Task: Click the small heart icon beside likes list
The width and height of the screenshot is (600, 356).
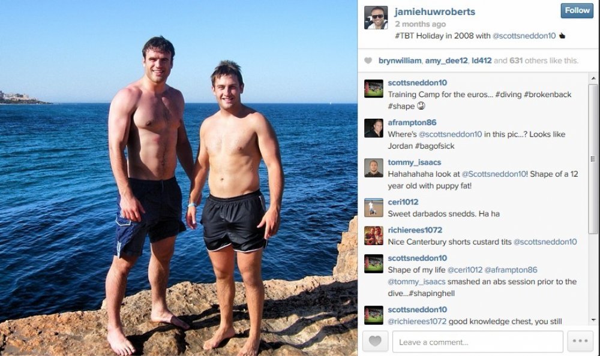Action: (x=368, y=61)
